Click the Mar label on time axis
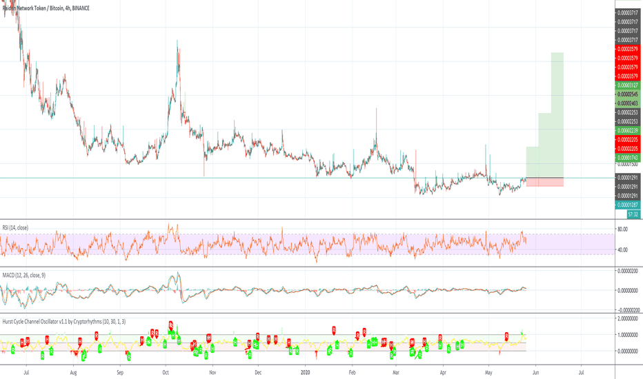 [396, 372]
